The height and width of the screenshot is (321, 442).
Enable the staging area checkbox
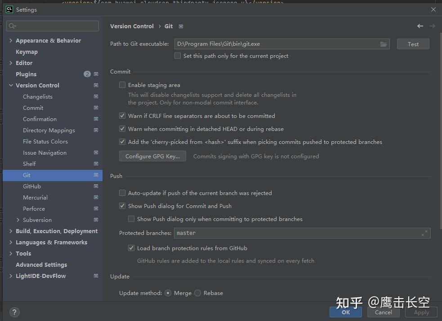[x=122, y=85]
